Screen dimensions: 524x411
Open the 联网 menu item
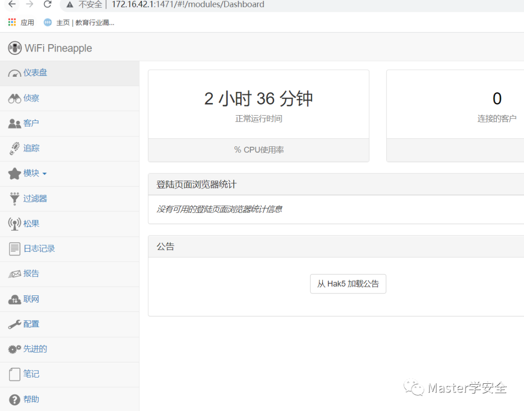click(x=69, y=299)
